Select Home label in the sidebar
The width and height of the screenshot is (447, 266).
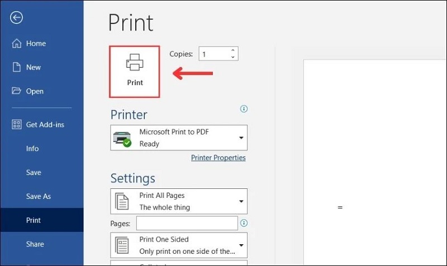[x=36, y=44]
